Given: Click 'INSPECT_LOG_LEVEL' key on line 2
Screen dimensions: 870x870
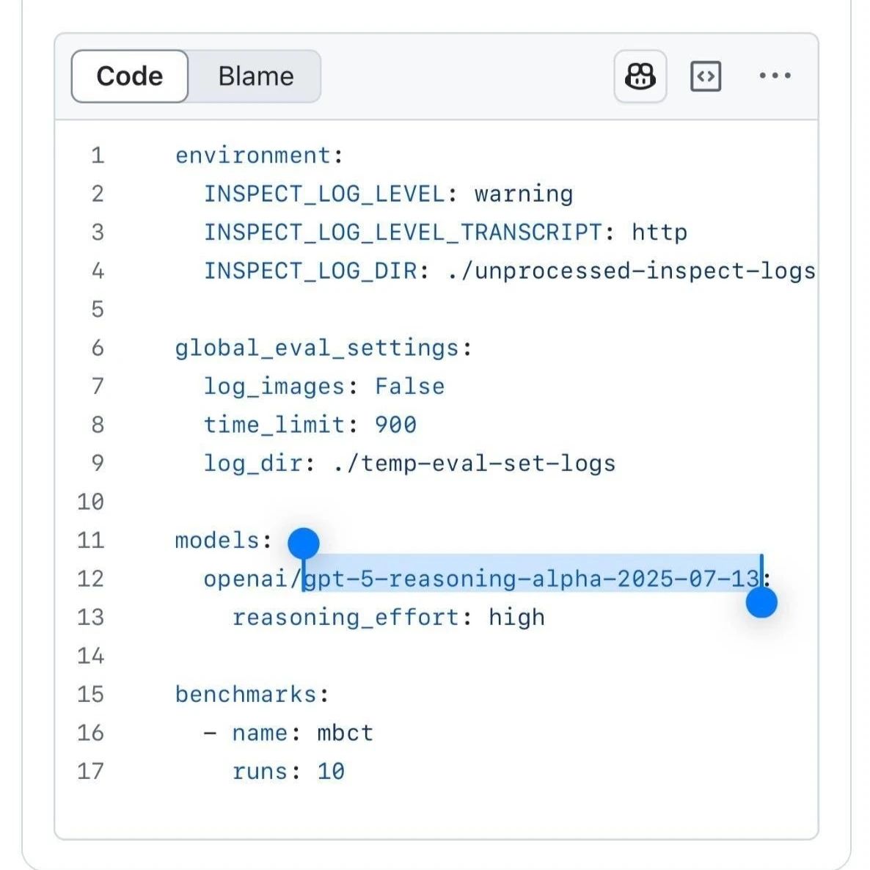Looking at the screenshot, I should [x=324, y=194].
